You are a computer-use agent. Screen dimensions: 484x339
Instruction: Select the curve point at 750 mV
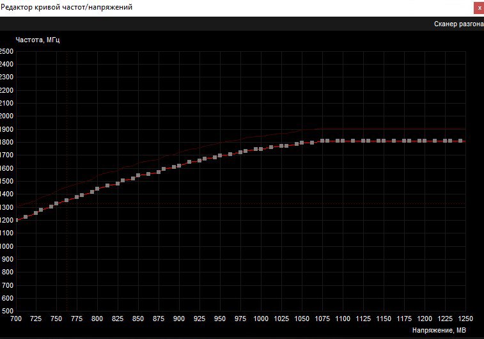point(56,203)
